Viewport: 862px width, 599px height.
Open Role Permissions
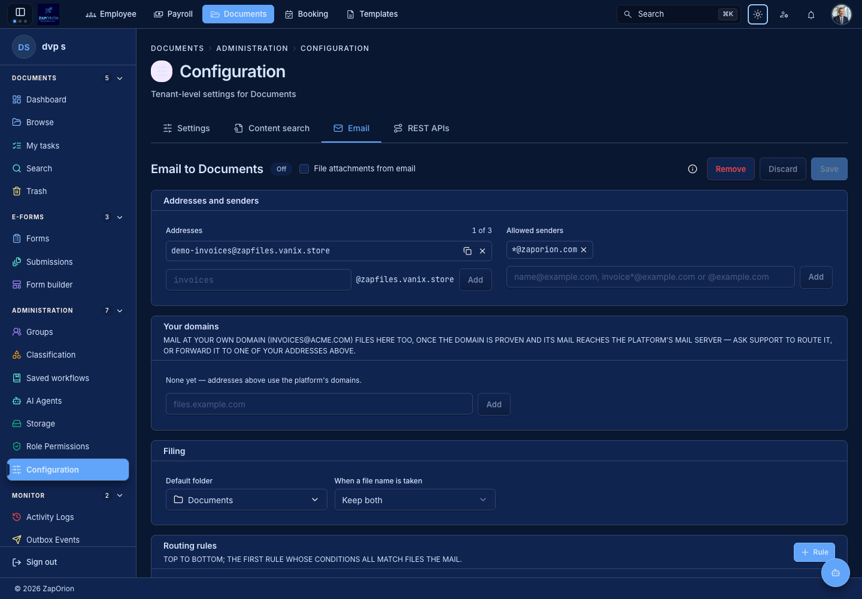tap(68, 446)
